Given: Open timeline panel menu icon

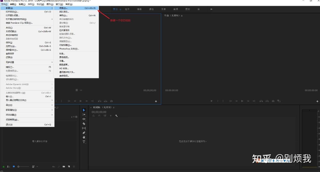Looking at the screenshot, I should pos(114,108).
